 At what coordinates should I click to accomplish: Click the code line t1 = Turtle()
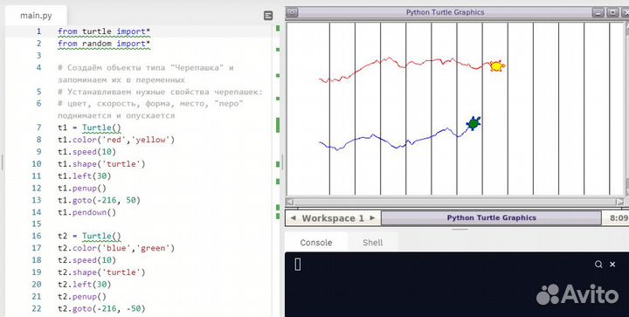pos(89,127)
